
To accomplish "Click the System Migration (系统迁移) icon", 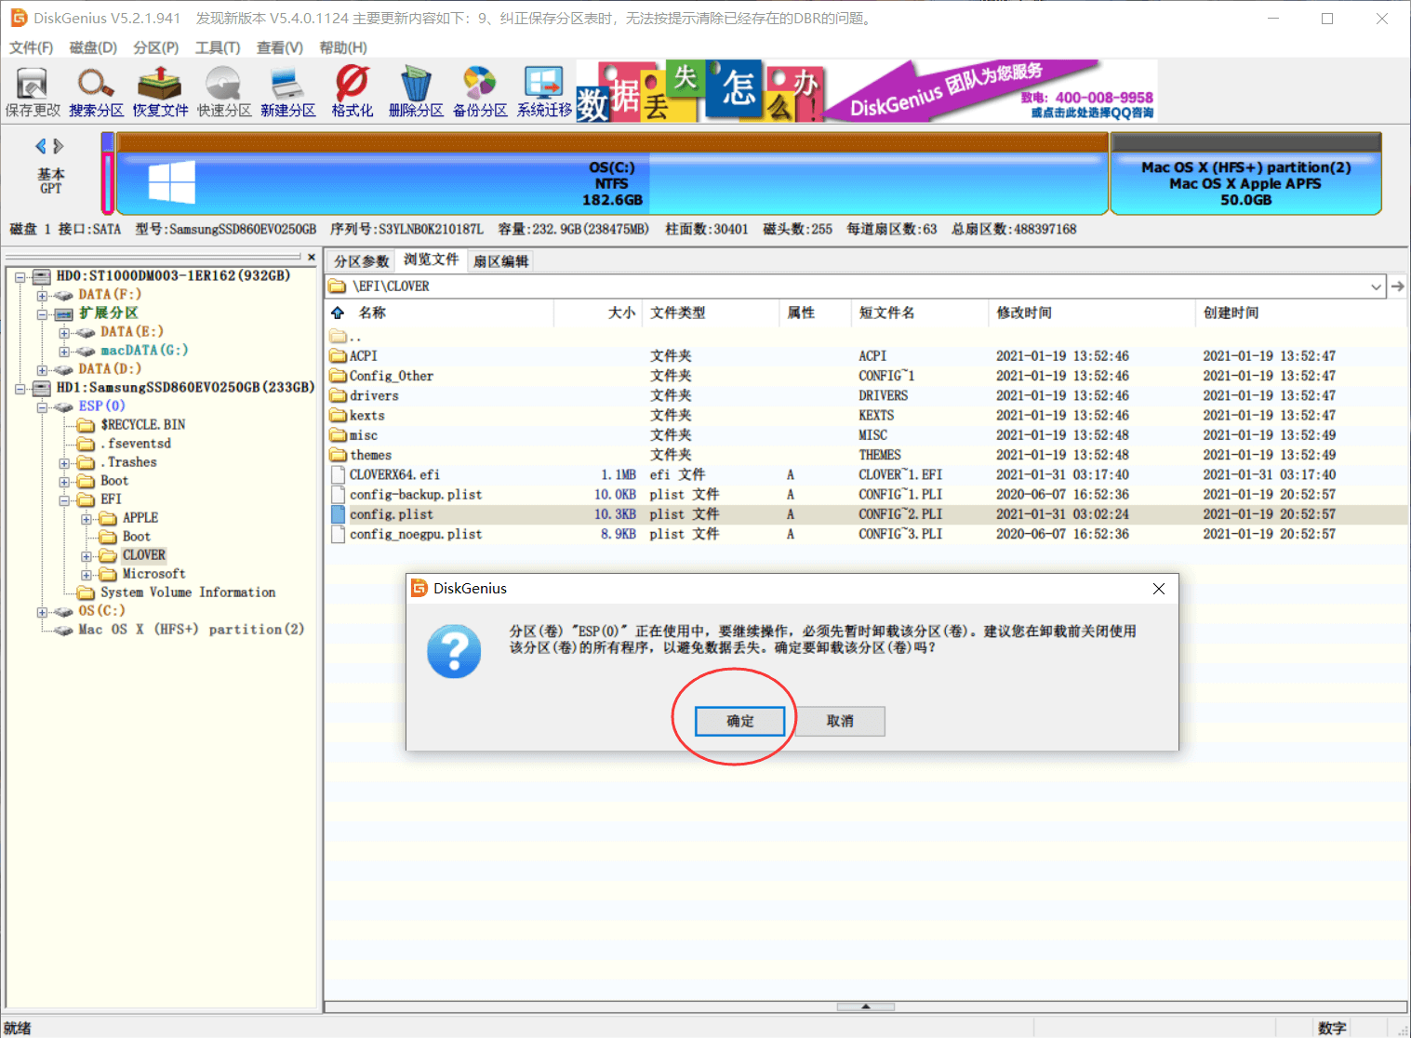I will coord(544,91).
